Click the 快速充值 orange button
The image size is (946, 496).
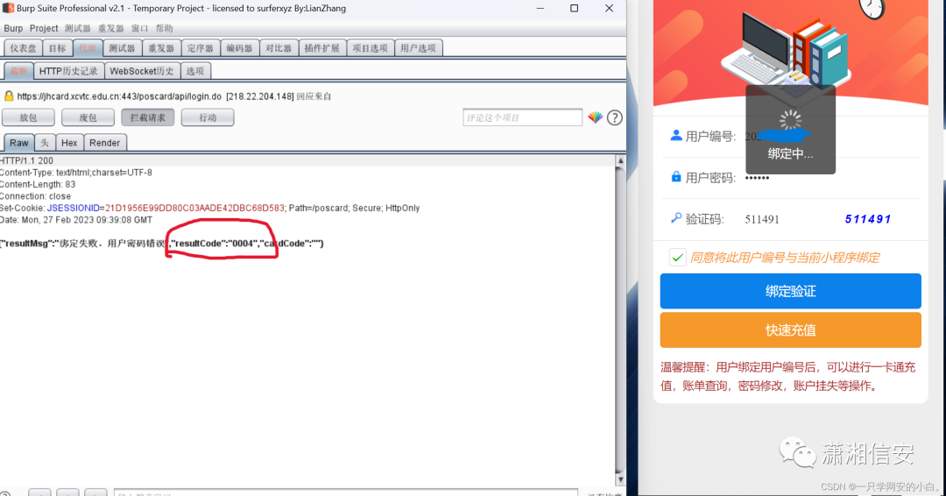790,330
